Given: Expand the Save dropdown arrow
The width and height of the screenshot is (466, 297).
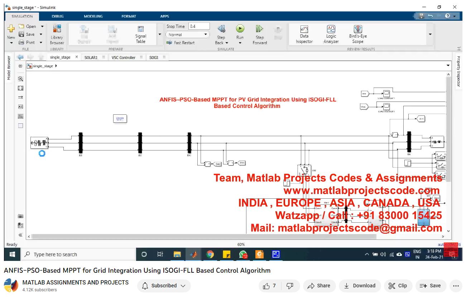Looking at the screenshot, I should point(41,34).
